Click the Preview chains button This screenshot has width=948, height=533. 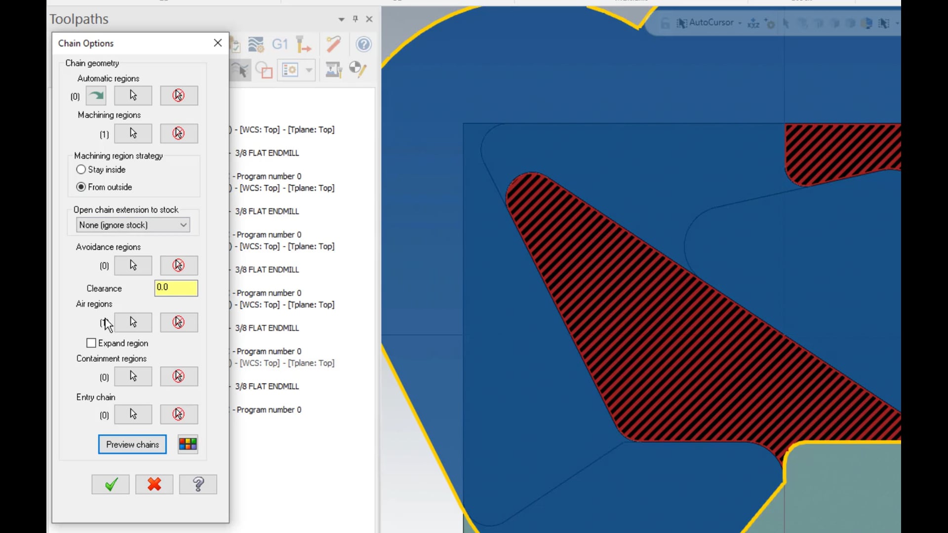132,444
